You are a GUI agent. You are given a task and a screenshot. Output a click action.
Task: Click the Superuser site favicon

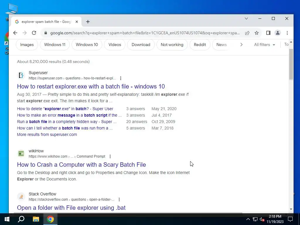(21, 75)
